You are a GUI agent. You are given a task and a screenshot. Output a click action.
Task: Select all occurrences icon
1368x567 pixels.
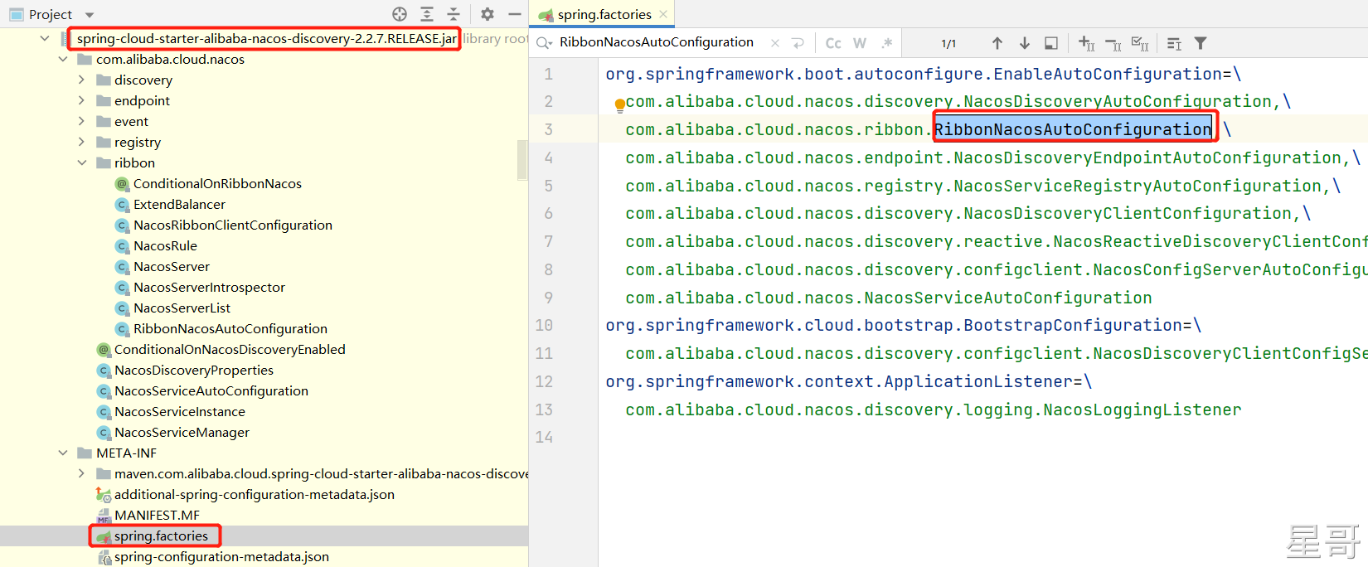(1140, 44)
